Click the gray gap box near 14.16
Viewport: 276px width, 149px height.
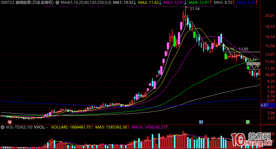coord(242,52)
